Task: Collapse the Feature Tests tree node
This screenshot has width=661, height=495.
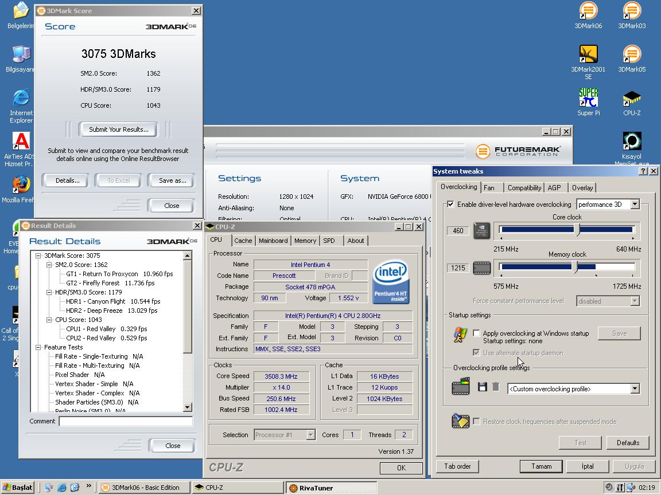Action: point(38,347)
